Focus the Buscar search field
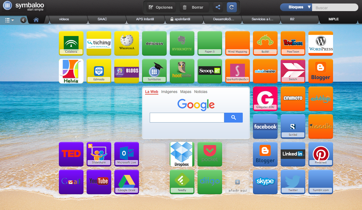 click(x=335, y=8)
